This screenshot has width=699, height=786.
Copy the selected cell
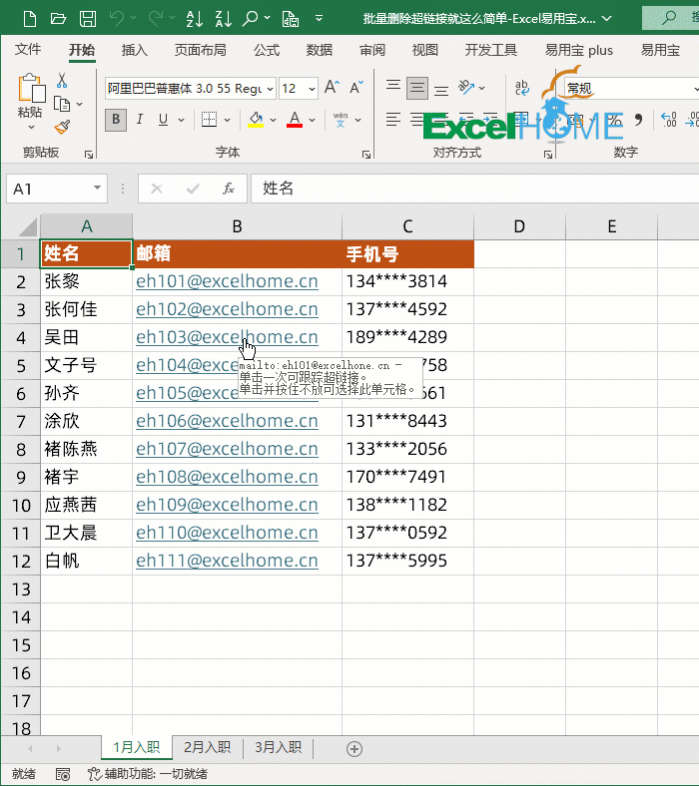[x=62, y=105]
